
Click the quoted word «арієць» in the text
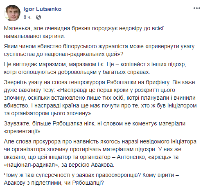160,157
